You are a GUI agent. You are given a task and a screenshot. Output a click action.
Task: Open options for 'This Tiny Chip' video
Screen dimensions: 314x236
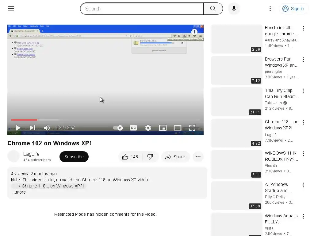tap(303, 91)
